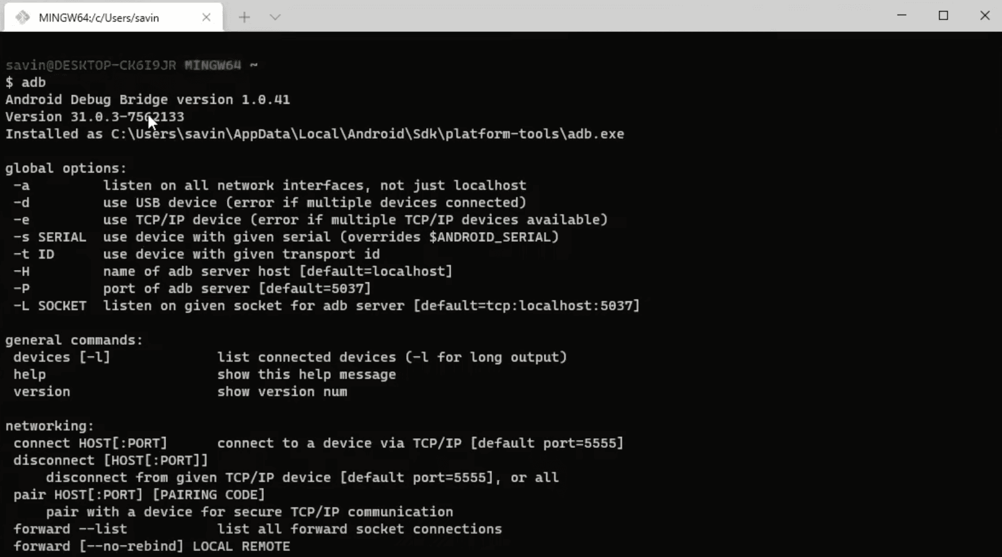Click the "-L SOCKET" option line
Viewport: 1002px width, 557px height.
pos(49,306)
